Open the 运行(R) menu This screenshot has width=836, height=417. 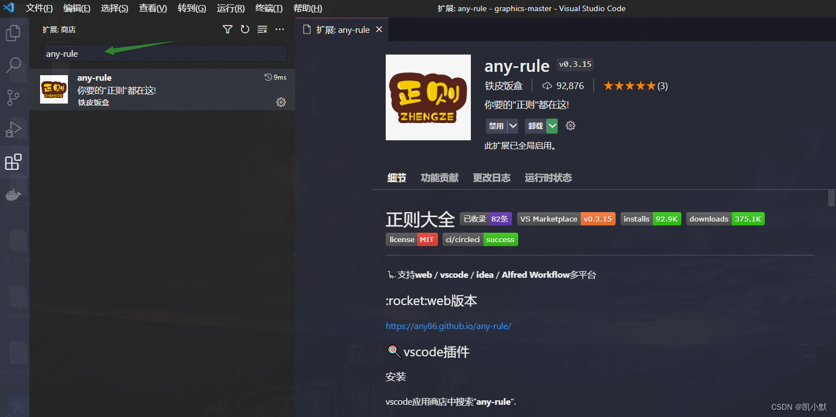(x=230, y=8)
